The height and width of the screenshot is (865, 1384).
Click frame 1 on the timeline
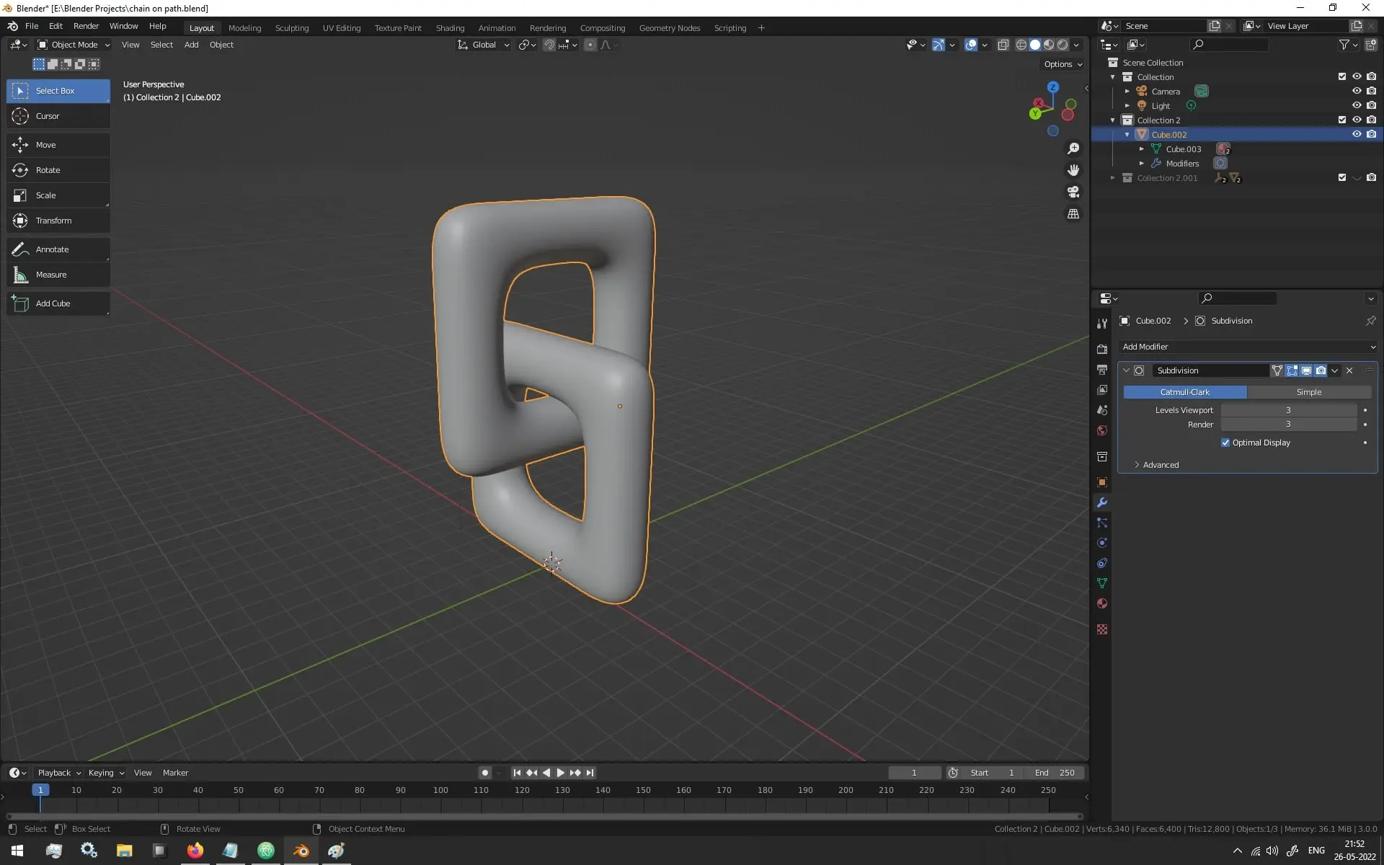pyautogui.click(x=40, y=789)
